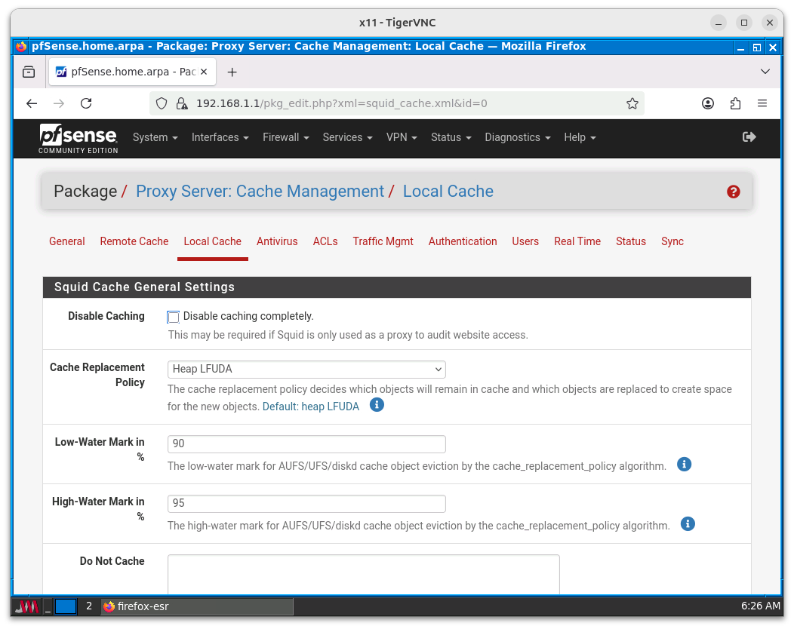Click the pfSense Community Edition logo
Screen dimensions: 794x629
point(78,138)
